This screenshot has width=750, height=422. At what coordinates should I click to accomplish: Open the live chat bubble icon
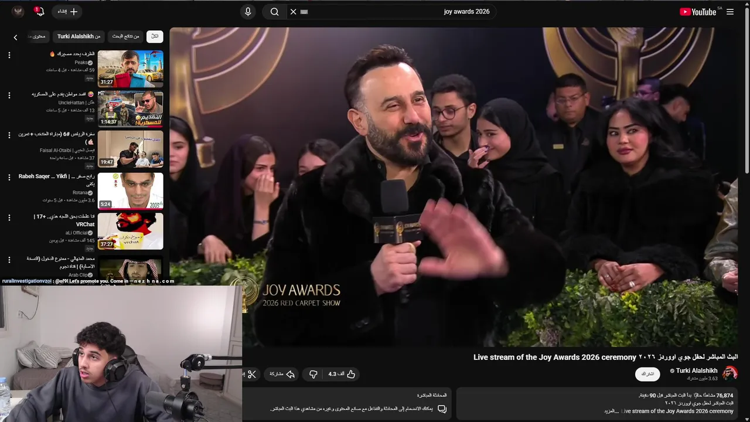coord(442,409)
